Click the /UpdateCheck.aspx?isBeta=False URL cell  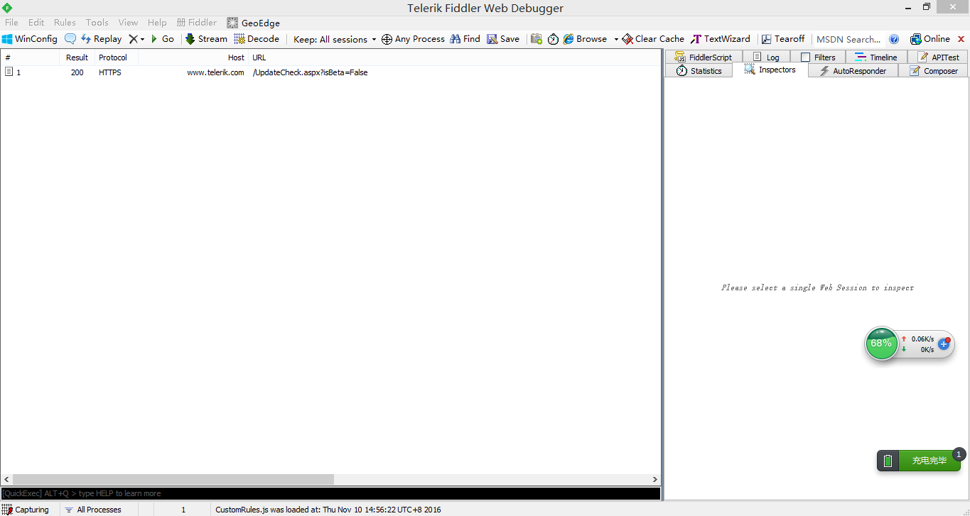[310, 72]
